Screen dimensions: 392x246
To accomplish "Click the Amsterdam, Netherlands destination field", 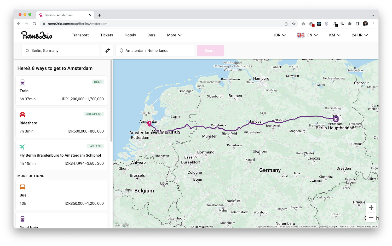I will 155,51.
